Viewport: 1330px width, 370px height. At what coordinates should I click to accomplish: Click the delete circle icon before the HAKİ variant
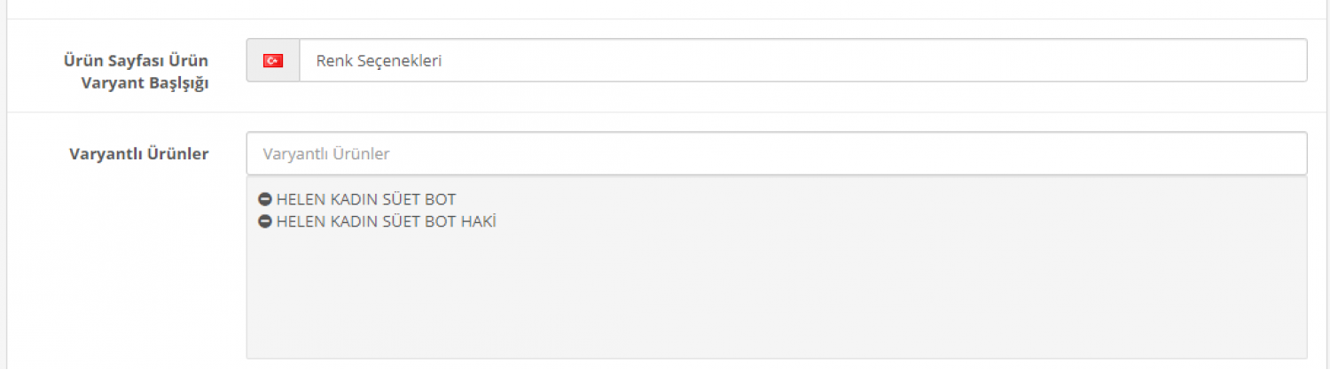pos(264,221)
